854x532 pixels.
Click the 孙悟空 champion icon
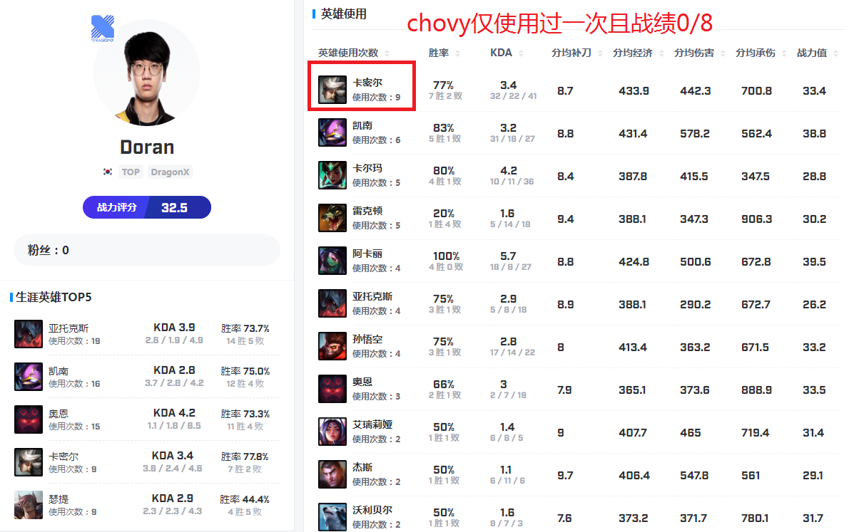click(332, 346)
